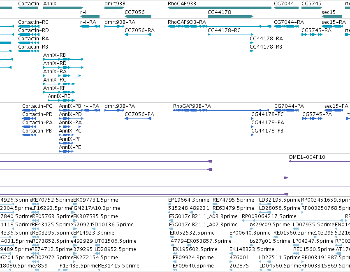This screenshot has width=350, height=272.
Task: Click protein CG44178-PC
Action: [x=253, y=119]
